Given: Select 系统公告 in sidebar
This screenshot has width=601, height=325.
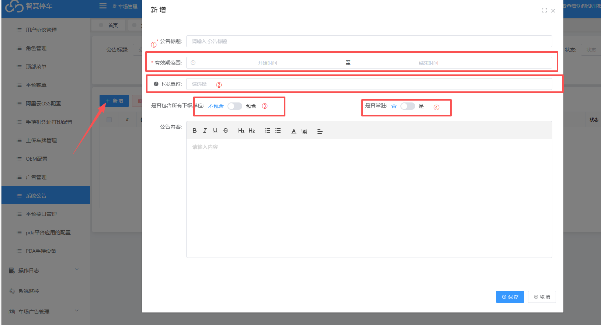Looking at the screenshot, I should click(x=46, y=195).
